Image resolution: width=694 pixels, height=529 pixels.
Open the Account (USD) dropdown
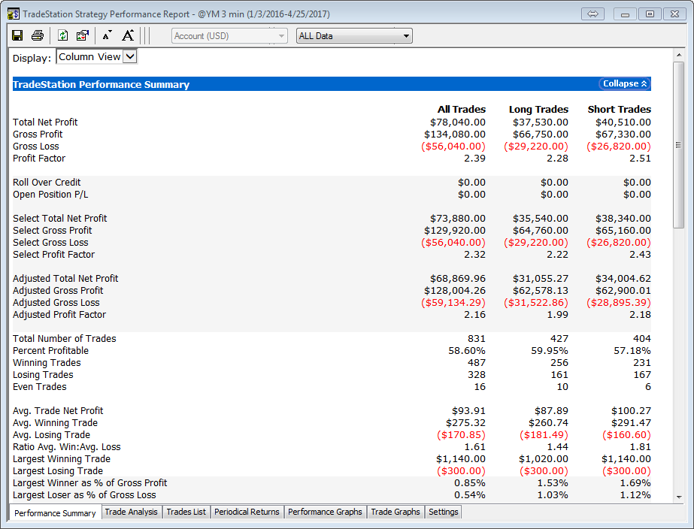(229, 35)
